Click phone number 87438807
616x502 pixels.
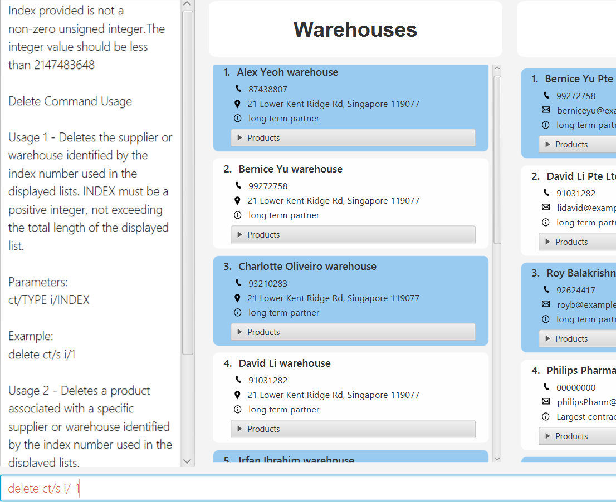tap(267, 90)
